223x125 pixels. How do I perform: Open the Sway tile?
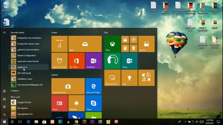[129, 61]
